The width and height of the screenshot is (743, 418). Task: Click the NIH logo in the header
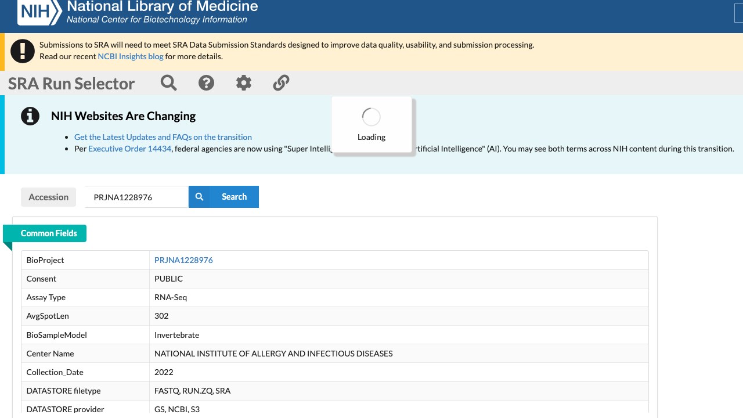[x=39, y=12]
